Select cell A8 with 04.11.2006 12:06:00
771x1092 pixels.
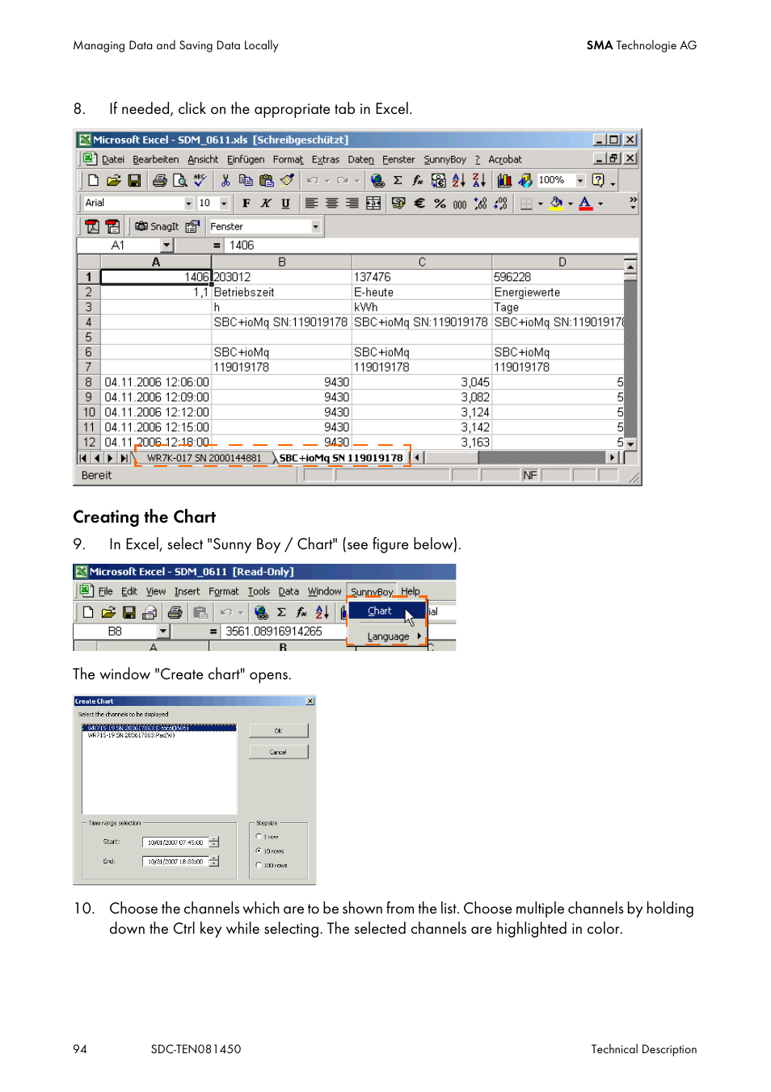156,382
